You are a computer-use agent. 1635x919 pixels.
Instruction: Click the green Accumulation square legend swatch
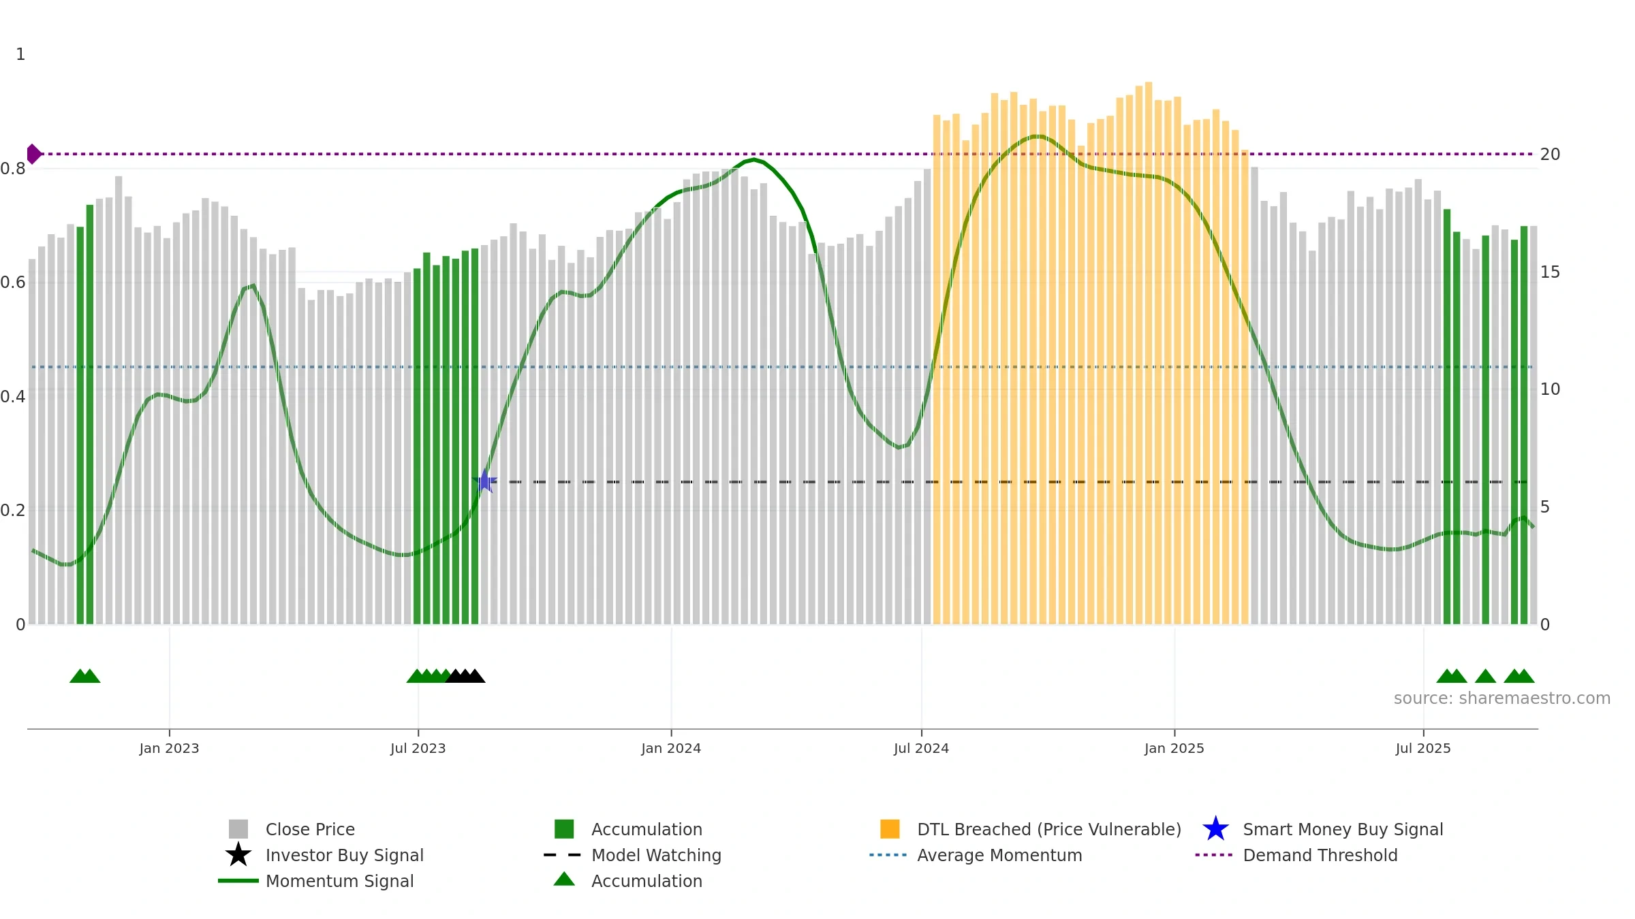564,829
